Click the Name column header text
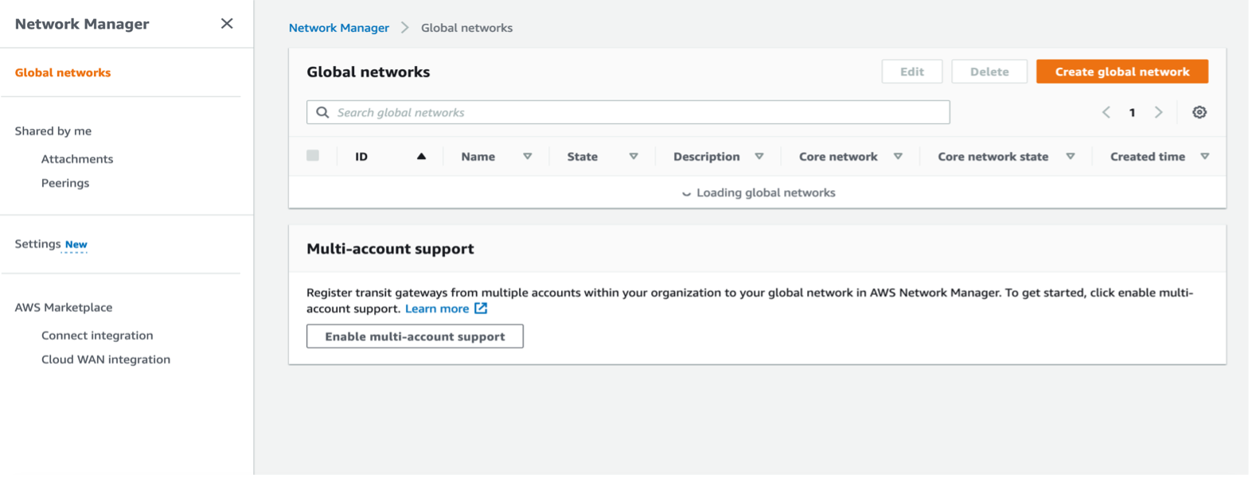Screen dimensions: 1252x478 click(x=478, y=157)
